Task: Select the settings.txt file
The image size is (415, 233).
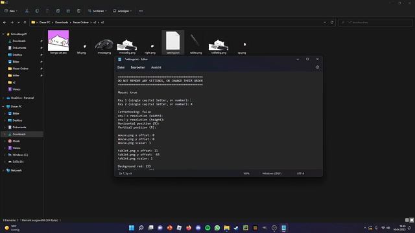Action: pos(173,42)
